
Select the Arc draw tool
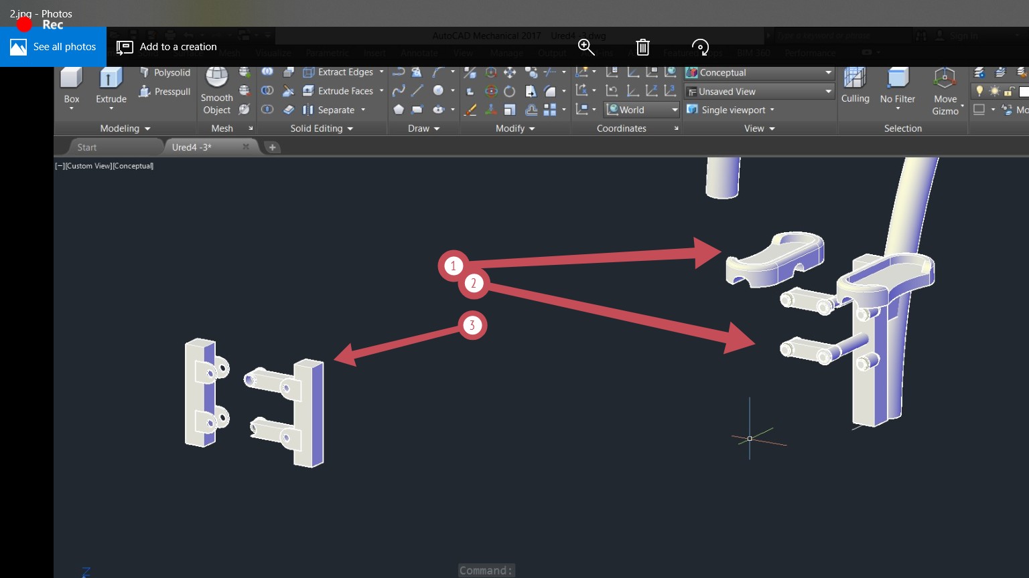[438, 72]
